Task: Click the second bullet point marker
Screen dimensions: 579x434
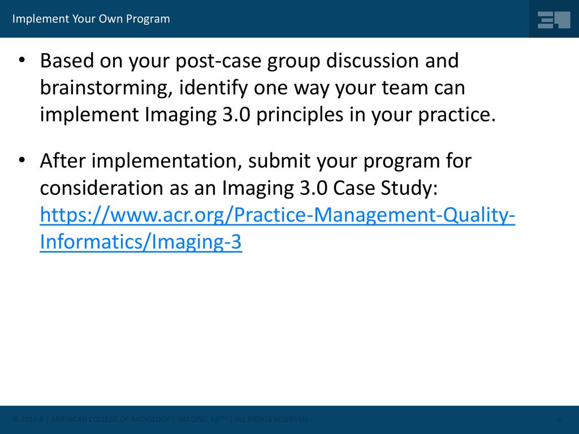Action: point(22,160)
